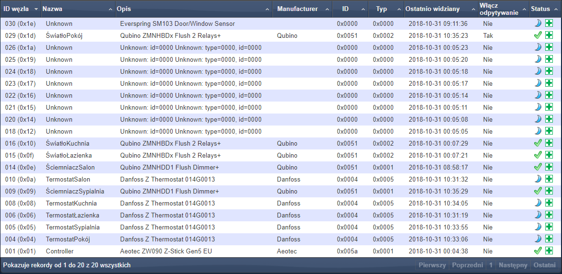562x274 pixels.
Task: Click green plus icon in node 018 row
Action: coord(549,131)
